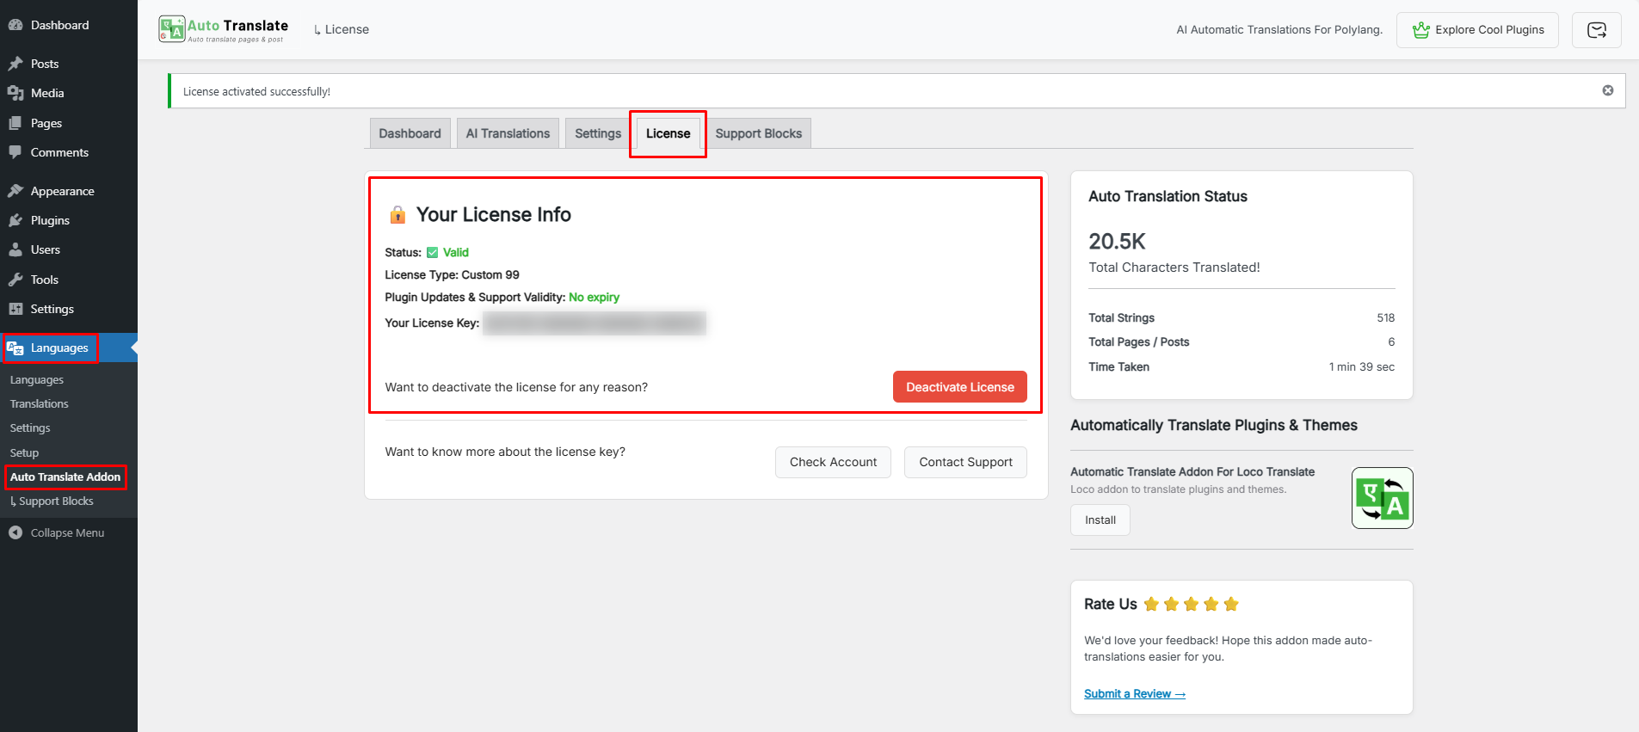
Task: Open the chat support icon button
Action: coord(1597,30)
